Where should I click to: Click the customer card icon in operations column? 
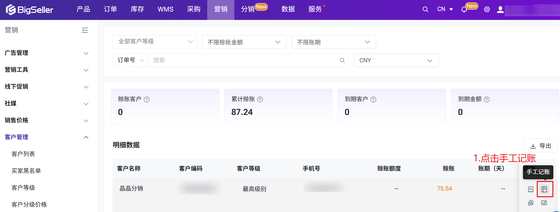pos(544,203)
